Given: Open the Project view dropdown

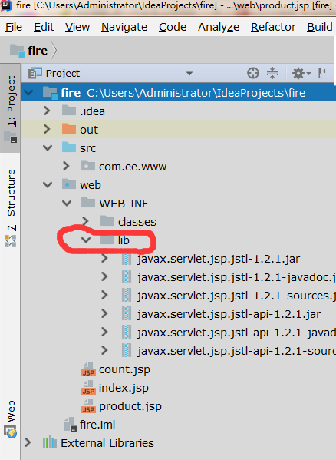Looking at the screenshot, I should [189, 74].
